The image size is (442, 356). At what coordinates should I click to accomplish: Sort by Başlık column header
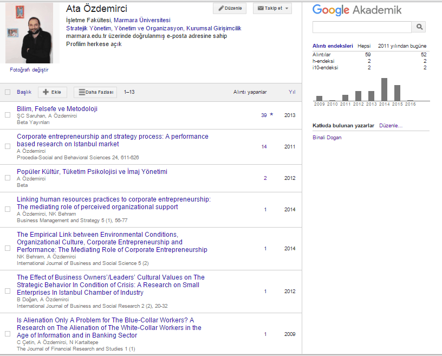click(x=24, y=92)
